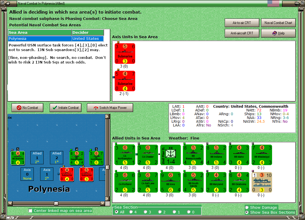Select the CA Salt Lake City cruiser unit
This screenshot has width=305, height=220.
pyautogui.click(x=148, y=182)
